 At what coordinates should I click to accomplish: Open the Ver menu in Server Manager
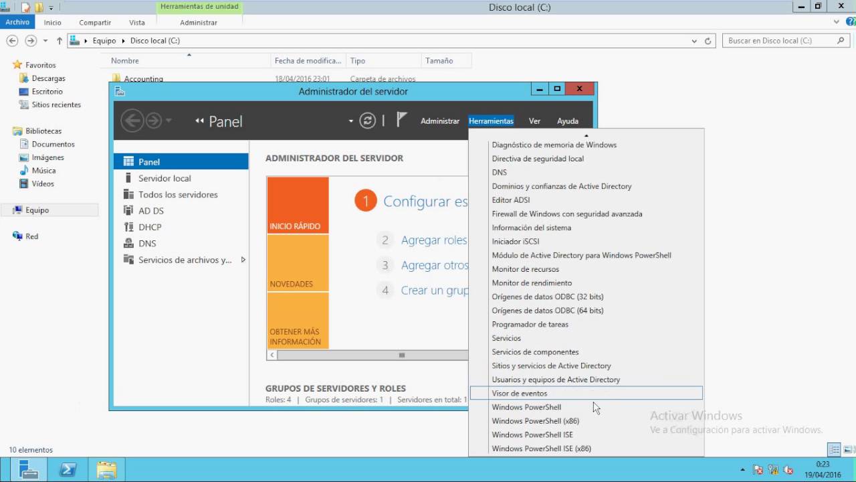(x=534, y=121)
